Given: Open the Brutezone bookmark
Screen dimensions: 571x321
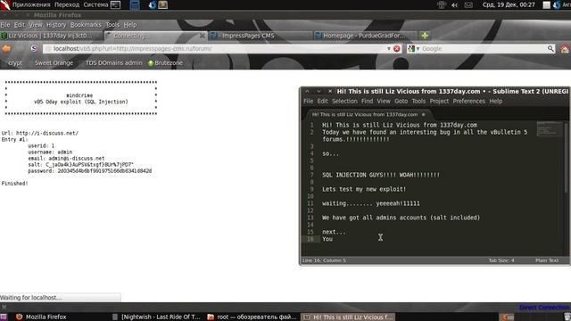Looking at the screenshot, I should click(165, 63).
